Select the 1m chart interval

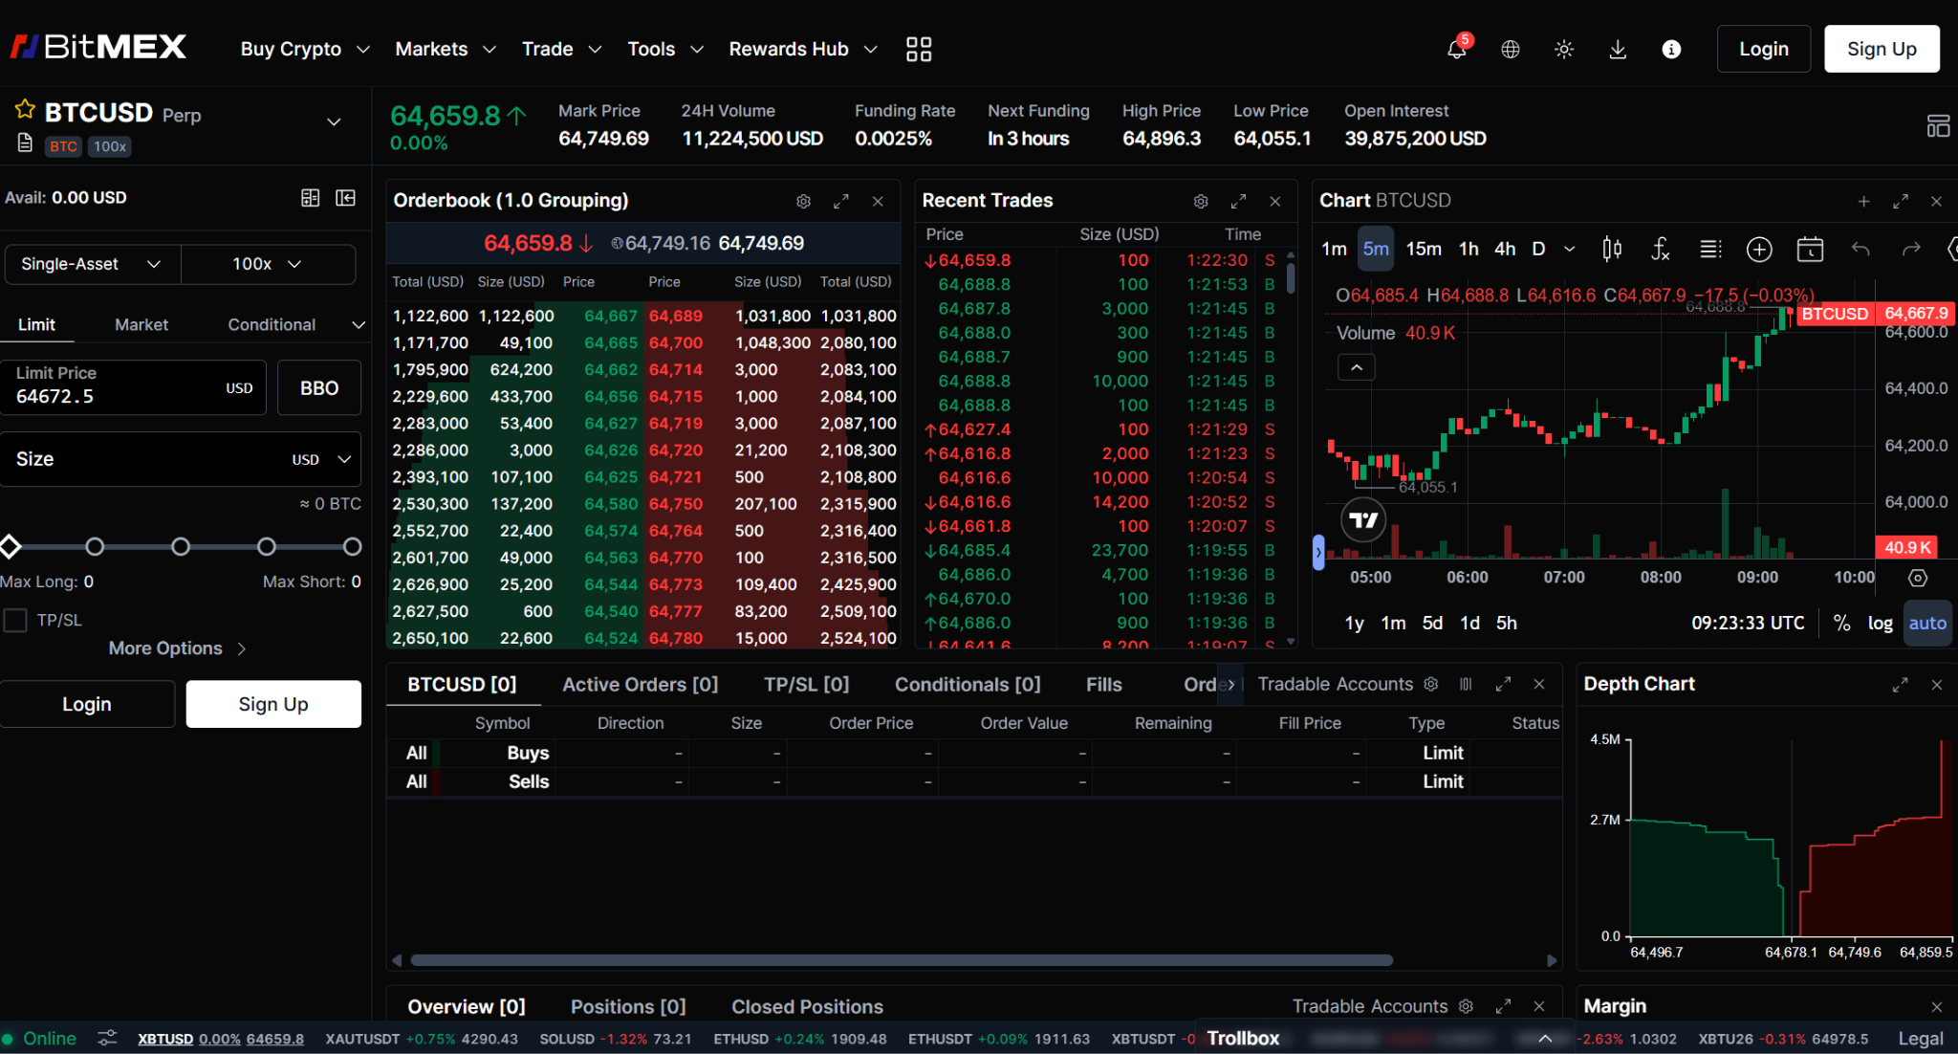tap(1334, 249)
